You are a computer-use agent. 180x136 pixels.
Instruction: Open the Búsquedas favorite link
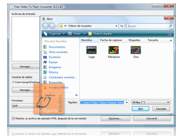56,82
